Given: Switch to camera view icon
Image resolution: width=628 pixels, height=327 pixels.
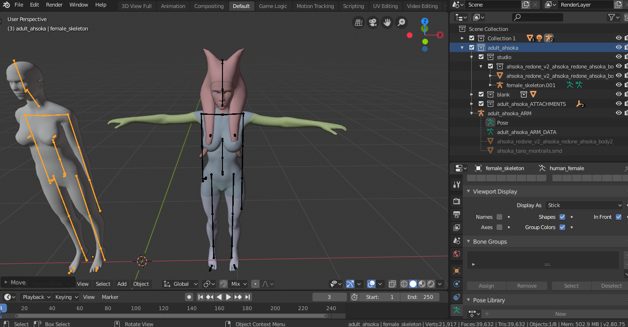Looking at the screenshot, I should tap(373, 22).
